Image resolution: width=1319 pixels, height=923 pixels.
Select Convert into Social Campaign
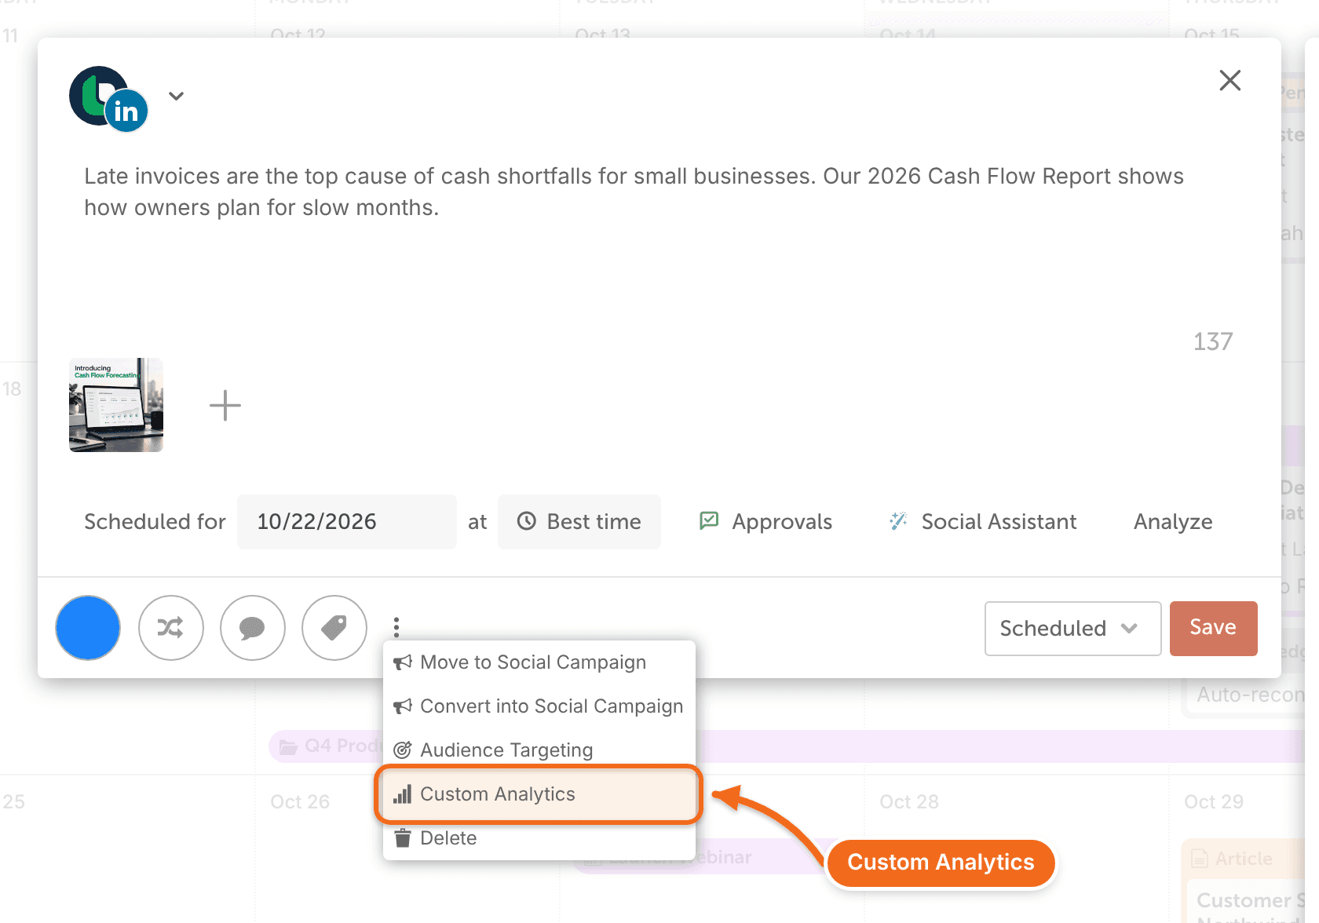[x=539, y=706]
